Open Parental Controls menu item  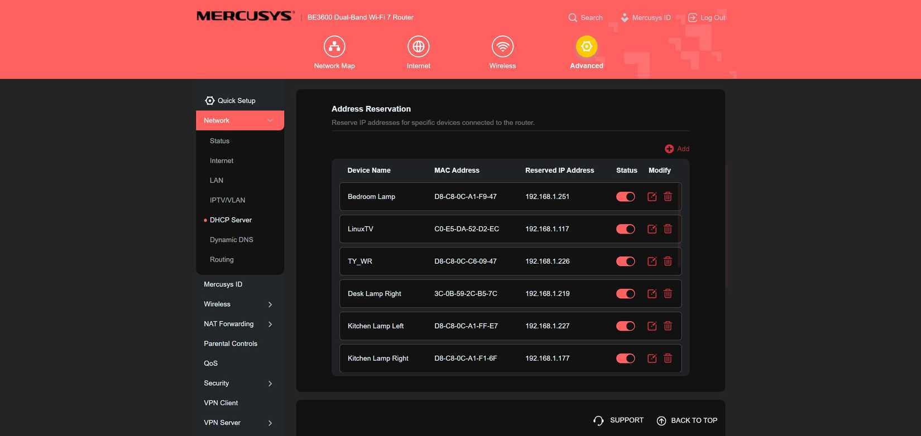(231, 344)
